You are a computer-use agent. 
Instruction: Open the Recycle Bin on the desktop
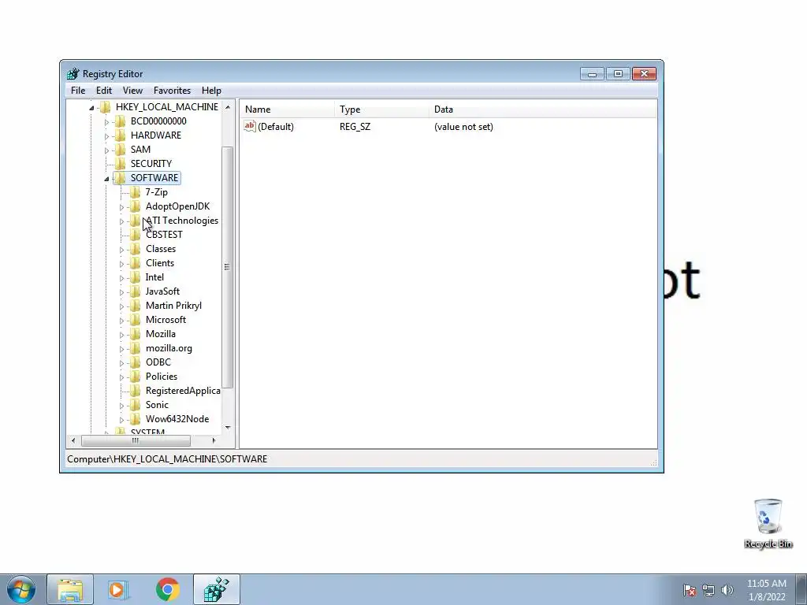(768, 523)
